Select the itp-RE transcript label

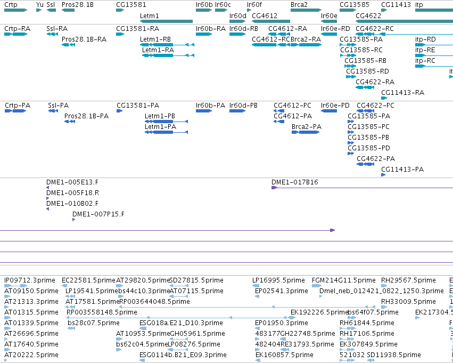(x=425, y=50)
